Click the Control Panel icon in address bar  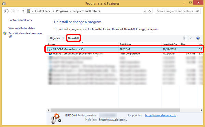28,11
